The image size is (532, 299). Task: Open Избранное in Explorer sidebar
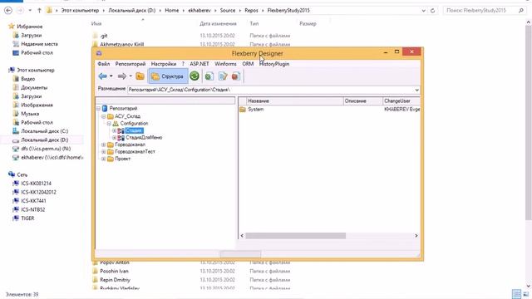tap(30, 27)
